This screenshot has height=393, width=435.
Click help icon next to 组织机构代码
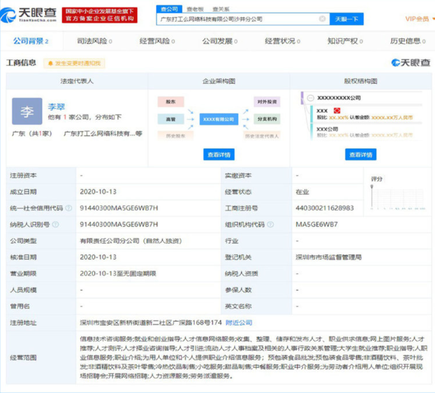point(271,225)
